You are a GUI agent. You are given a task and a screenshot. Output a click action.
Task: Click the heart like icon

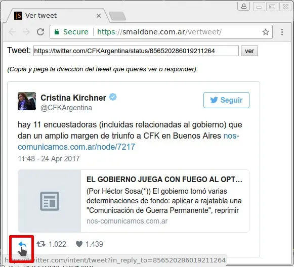(79, 244)
